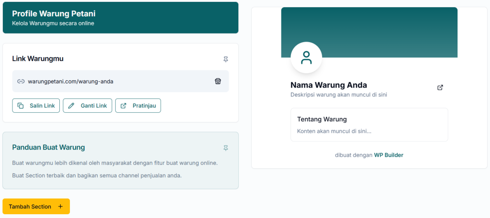This screenshot has width=490, height=218.
Task: Select the warungpetani.com/warung-anda URL text
Action: [x=71, y=81]
